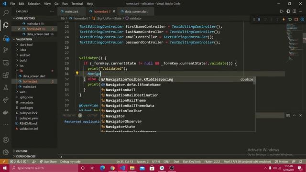Show additional activity bar views ellipsis

point(6,125)
